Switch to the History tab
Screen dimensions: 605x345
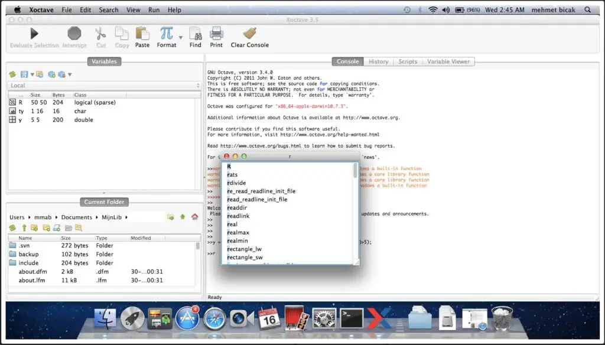(x=378, y=61)
